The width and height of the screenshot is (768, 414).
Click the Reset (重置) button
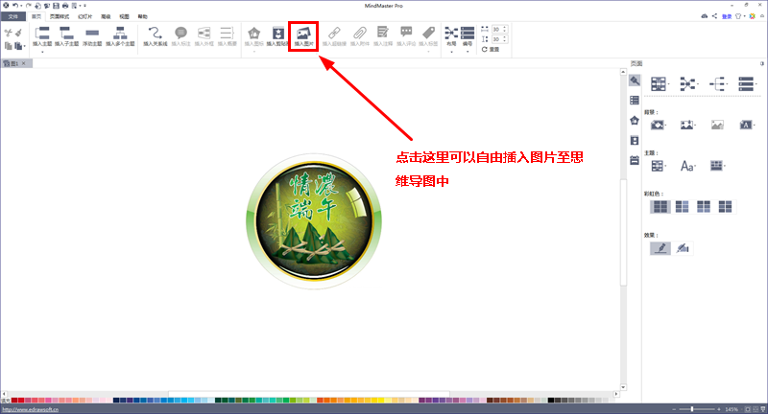pos(491,50)
